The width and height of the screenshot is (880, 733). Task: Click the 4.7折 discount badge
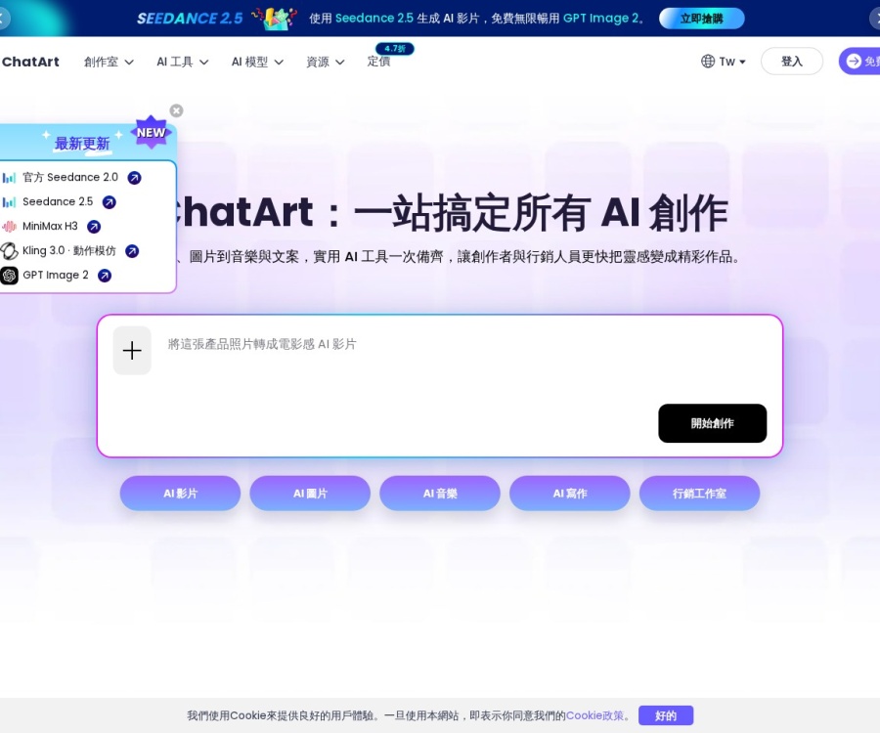(x=395, y=49)
